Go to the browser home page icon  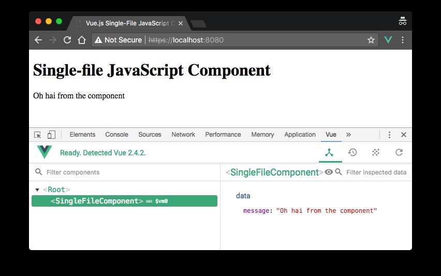tap(82, 40)
